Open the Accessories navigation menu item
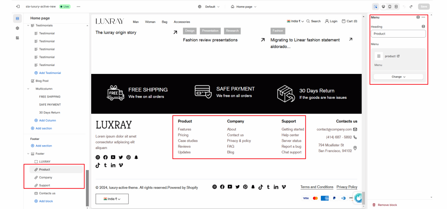The image size is (447, 209). [x=182, y=22]
